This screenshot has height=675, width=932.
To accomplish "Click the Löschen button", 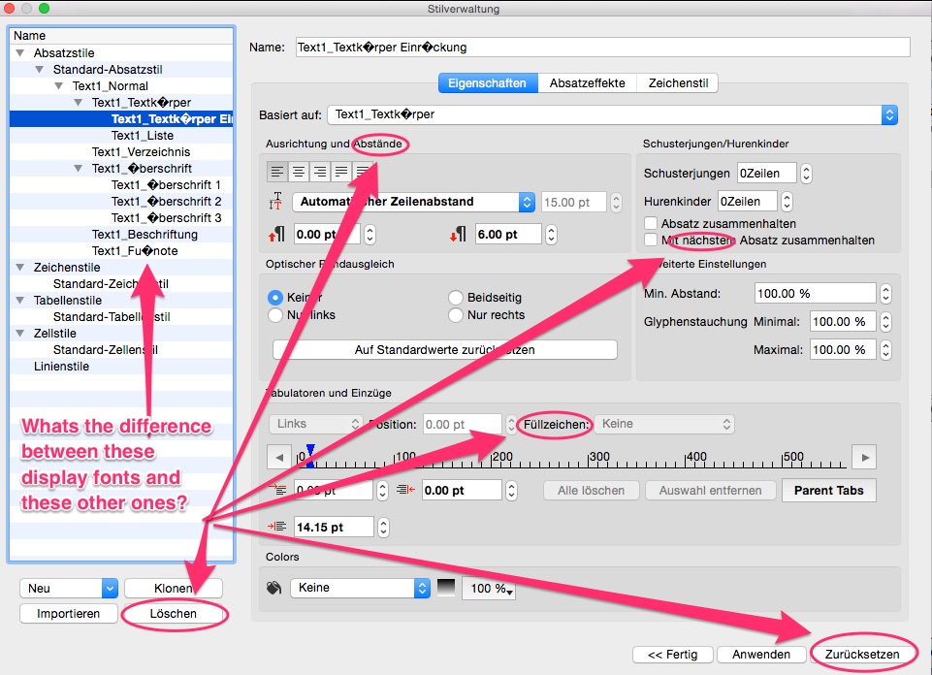I will [x=174, y=613].
